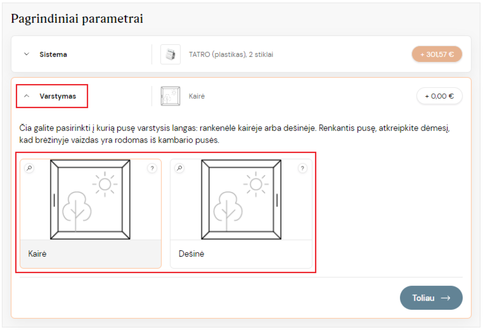
Task: Click the left-handle window drawing
Action: point(90,200)
